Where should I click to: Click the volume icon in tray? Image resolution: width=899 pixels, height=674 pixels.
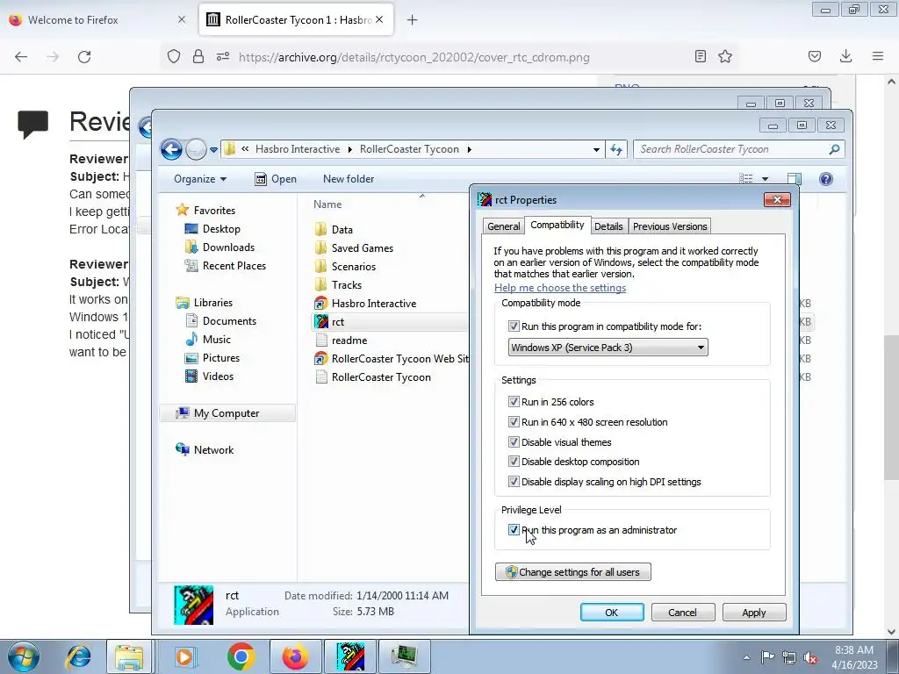pos(810,657)
